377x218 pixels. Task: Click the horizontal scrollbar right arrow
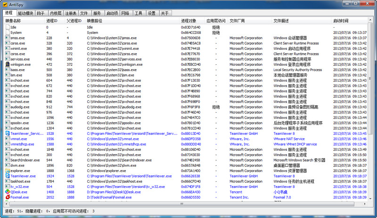point(365,204)
